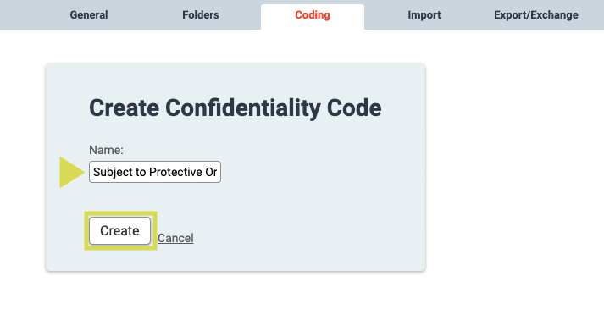Open the Export/Exchange tab
The image size is (604, 309).
536,15
